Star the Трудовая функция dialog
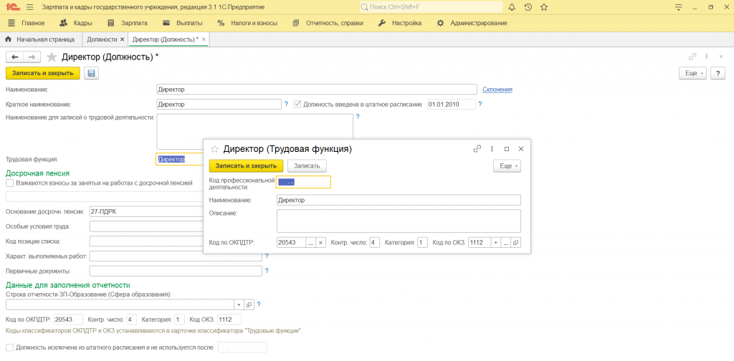Screen dimensions: 734x361 tap(214, 149)
